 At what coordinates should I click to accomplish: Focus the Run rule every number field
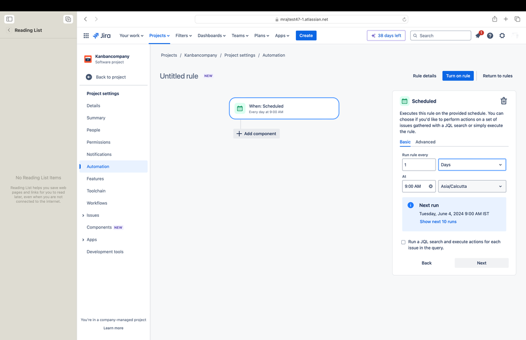pyautogui.click(x=419, y=165)
